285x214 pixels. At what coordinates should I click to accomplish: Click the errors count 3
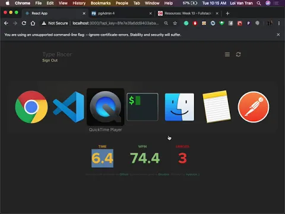click(x=182, y=158)
